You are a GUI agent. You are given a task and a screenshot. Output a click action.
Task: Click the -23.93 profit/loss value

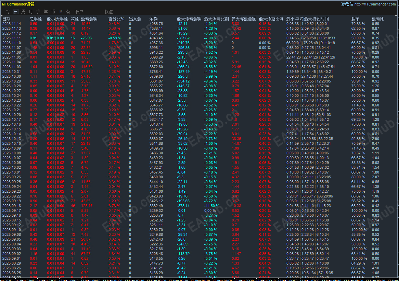[86, 38]
